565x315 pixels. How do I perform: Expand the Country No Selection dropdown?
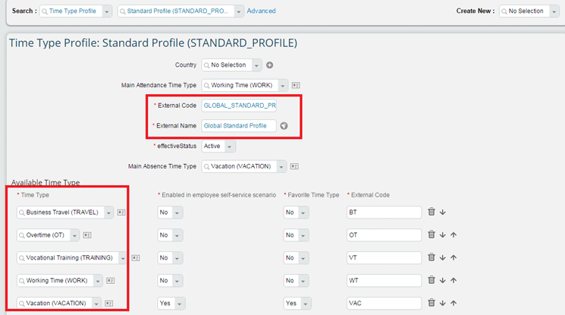[256, 65]
